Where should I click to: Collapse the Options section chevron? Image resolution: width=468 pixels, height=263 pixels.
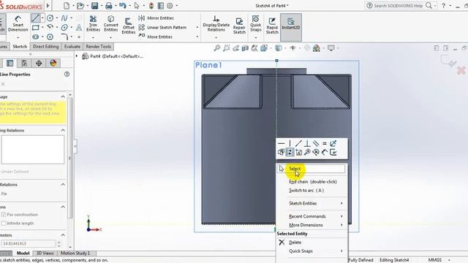63,207
